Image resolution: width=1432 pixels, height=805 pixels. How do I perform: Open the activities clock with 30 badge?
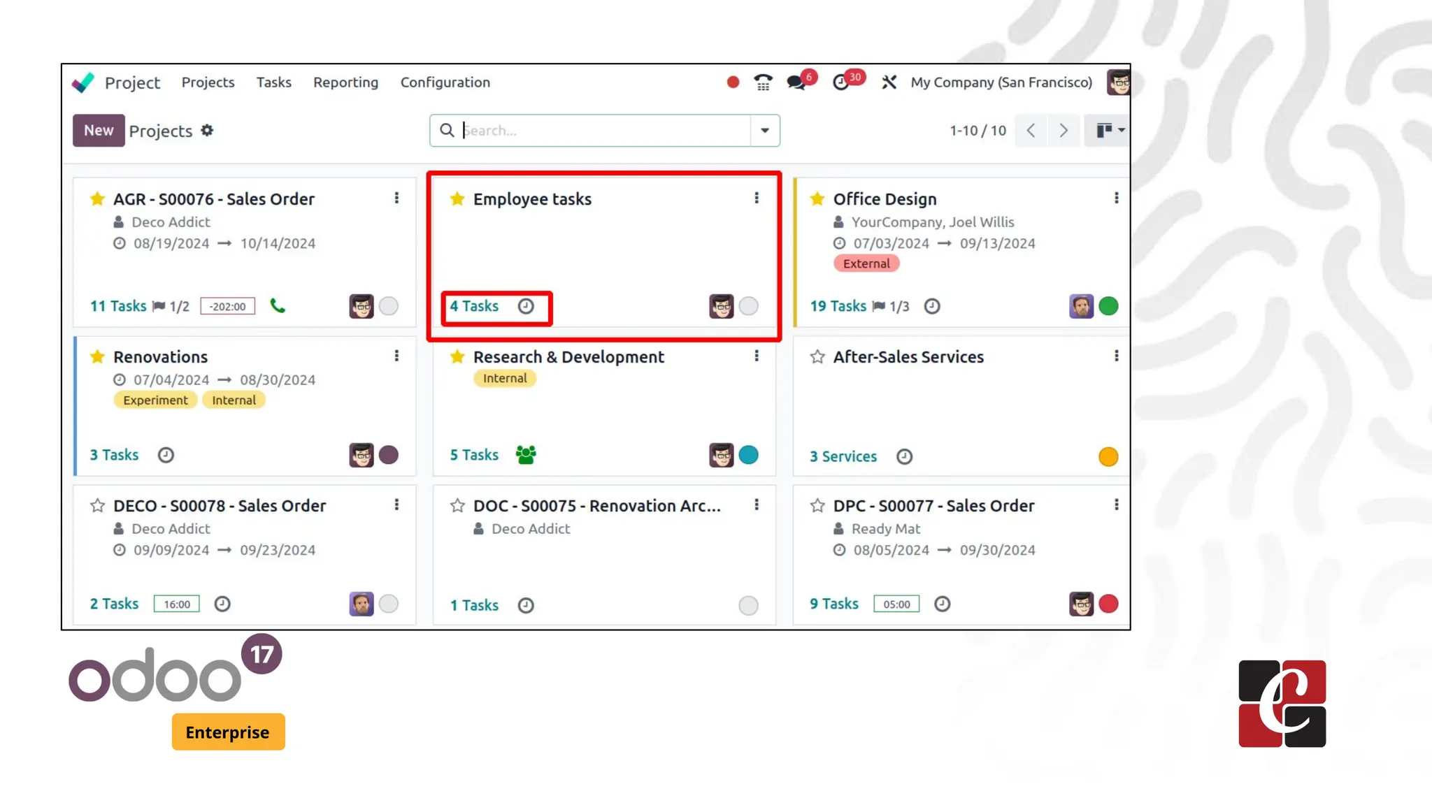coord(841,82)
